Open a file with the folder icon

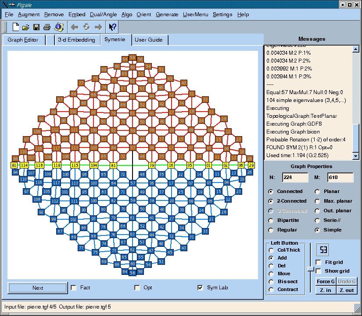tap(26, 27)
